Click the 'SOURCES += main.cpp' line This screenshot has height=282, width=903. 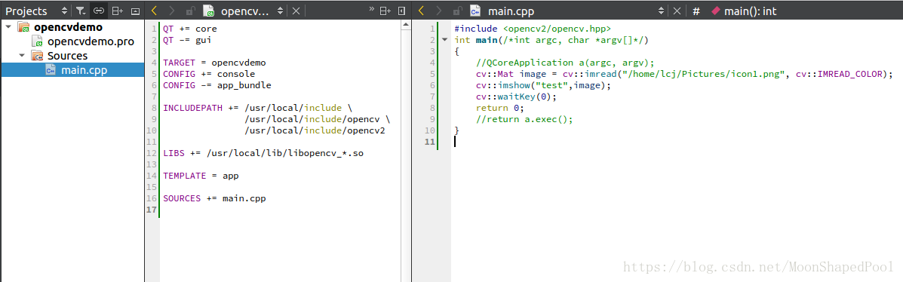point(214,198)
